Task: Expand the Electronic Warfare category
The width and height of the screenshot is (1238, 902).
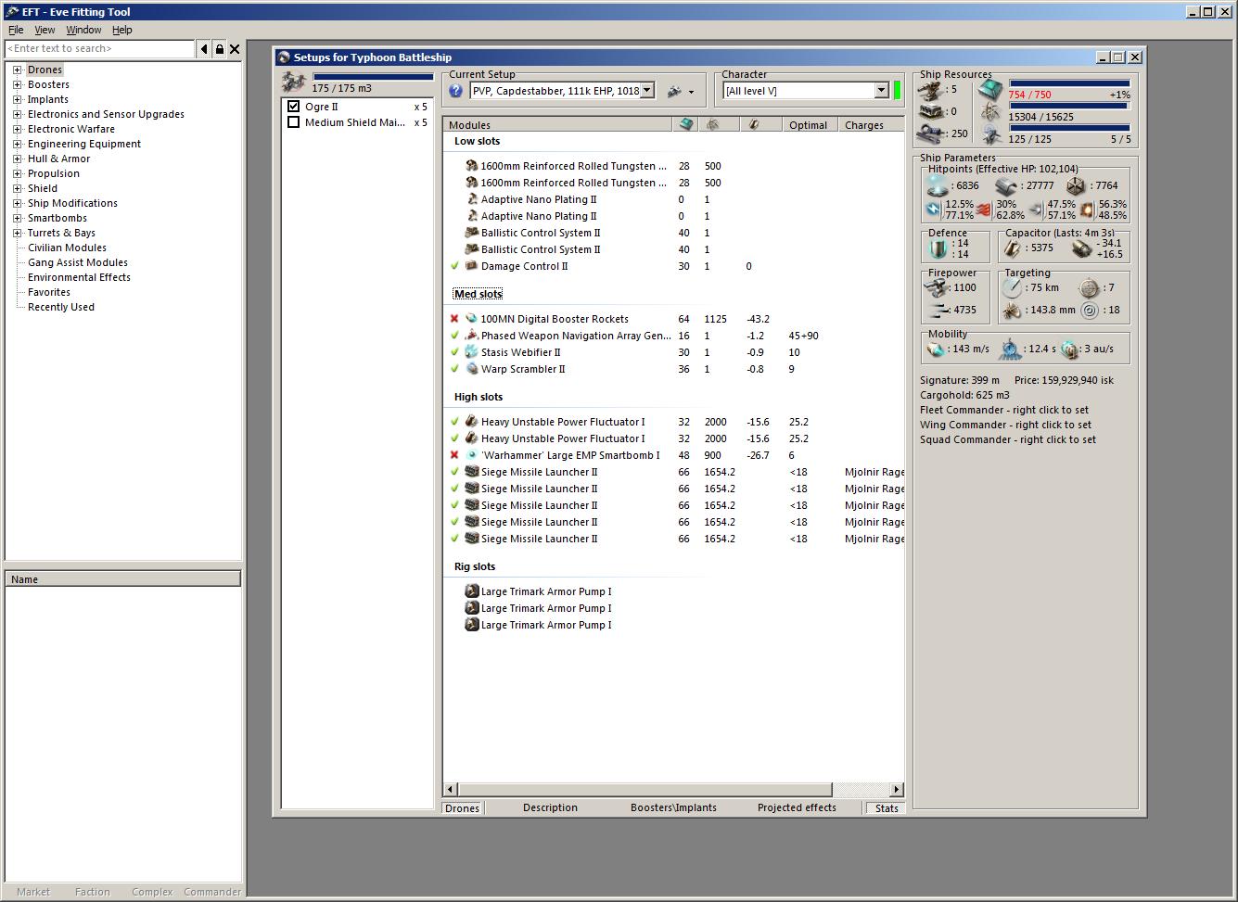Action: pos(17,129)
